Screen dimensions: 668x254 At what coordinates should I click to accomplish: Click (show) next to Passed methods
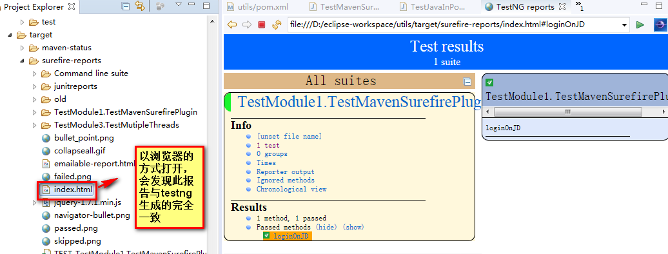353,227
